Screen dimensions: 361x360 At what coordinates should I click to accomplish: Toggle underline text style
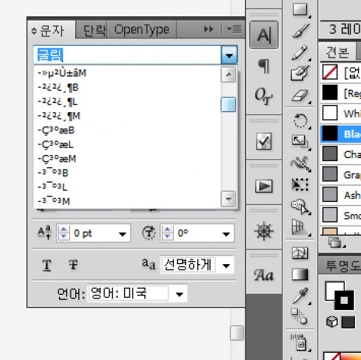point(47,265)
